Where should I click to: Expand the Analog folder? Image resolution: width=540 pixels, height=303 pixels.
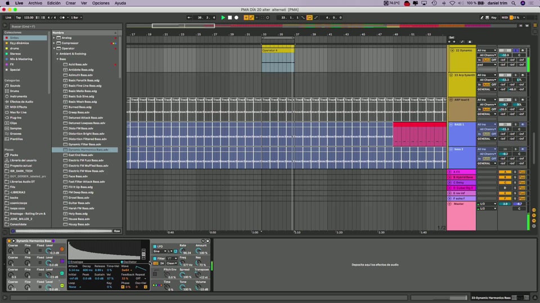click(54, 38)
